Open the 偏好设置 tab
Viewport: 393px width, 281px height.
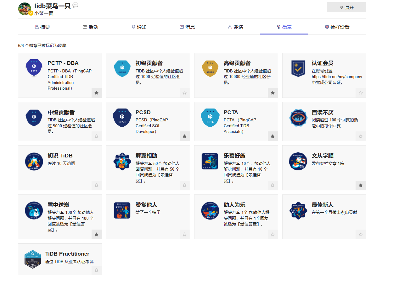coord(337,27)
